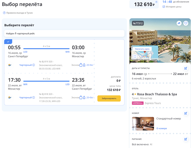
Task: Click info icon beside outbound Чартерный label
Action: [34, 65]
